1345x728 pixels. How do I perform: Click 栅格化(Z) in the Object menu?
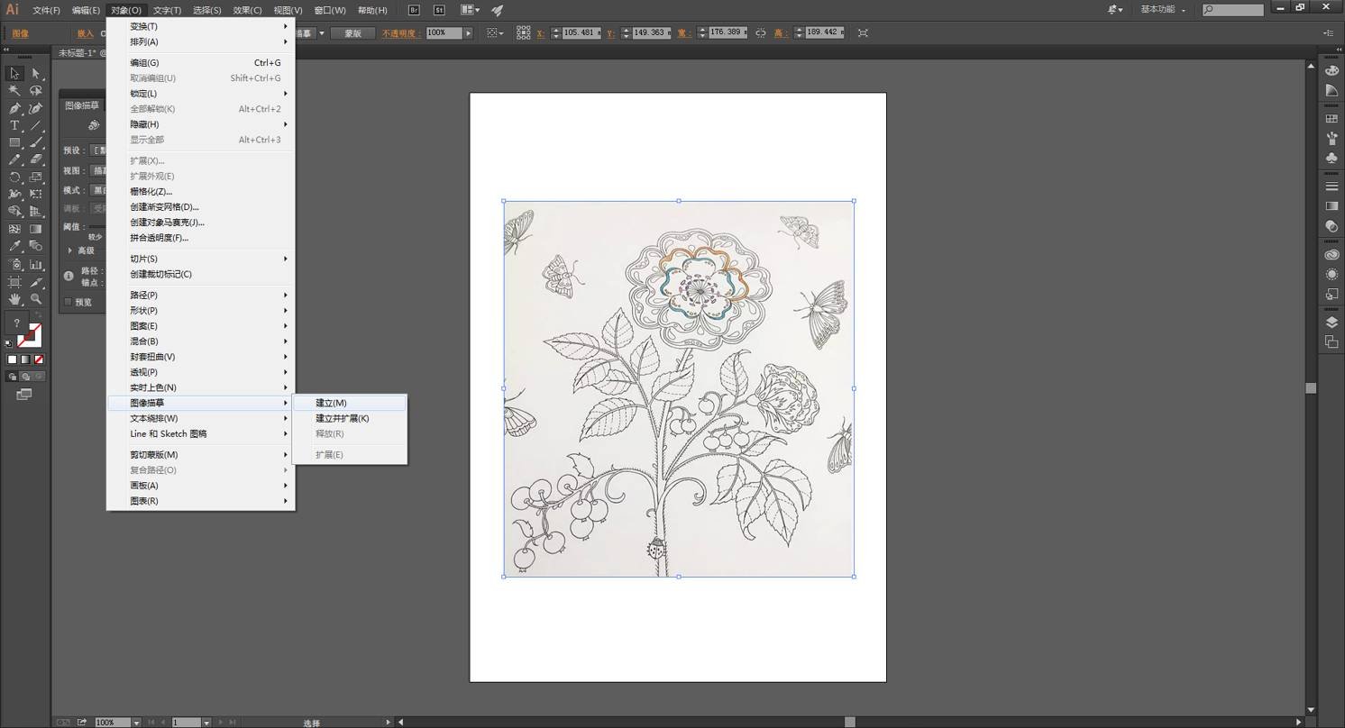coord(151,191)
